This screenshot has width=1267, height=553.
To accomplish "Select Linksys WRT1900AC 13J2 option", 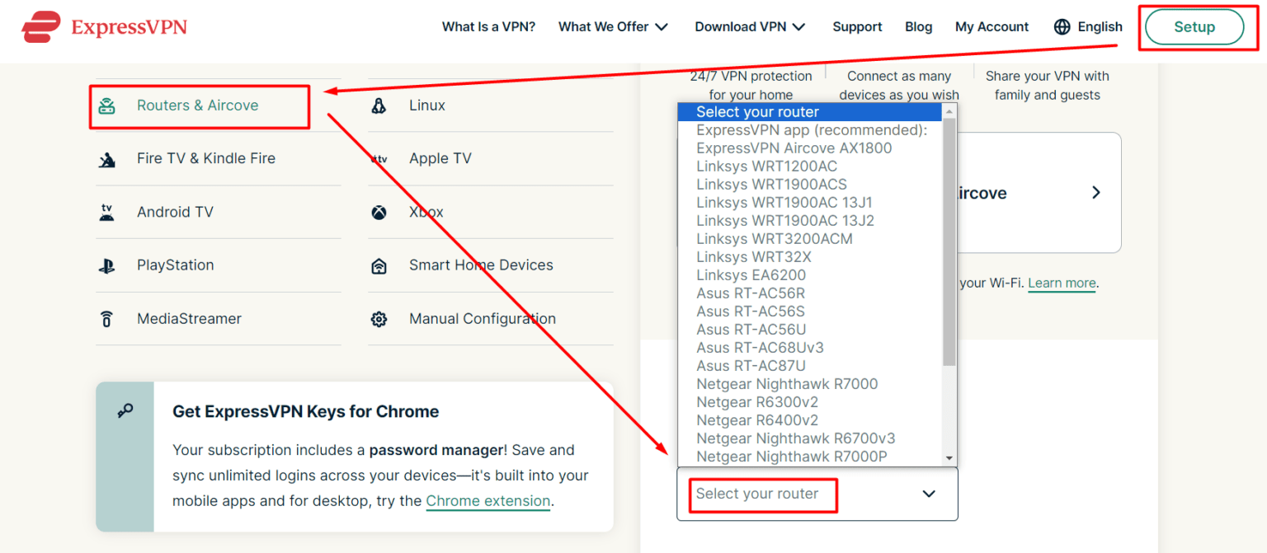I will point(810,221).
